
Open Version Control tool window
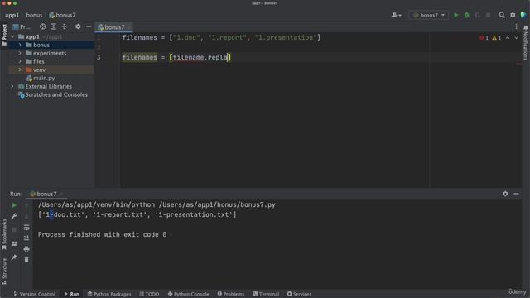pyautogui.click(x=34, y=294)
